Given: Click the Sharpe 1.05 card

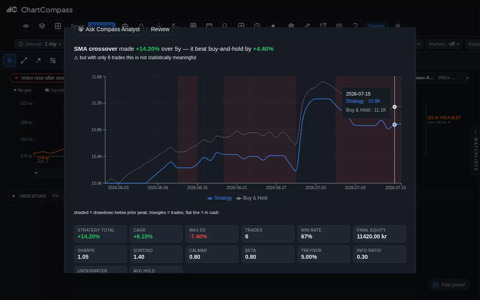Looking at the screenshot, I should (x=100, y=254).
